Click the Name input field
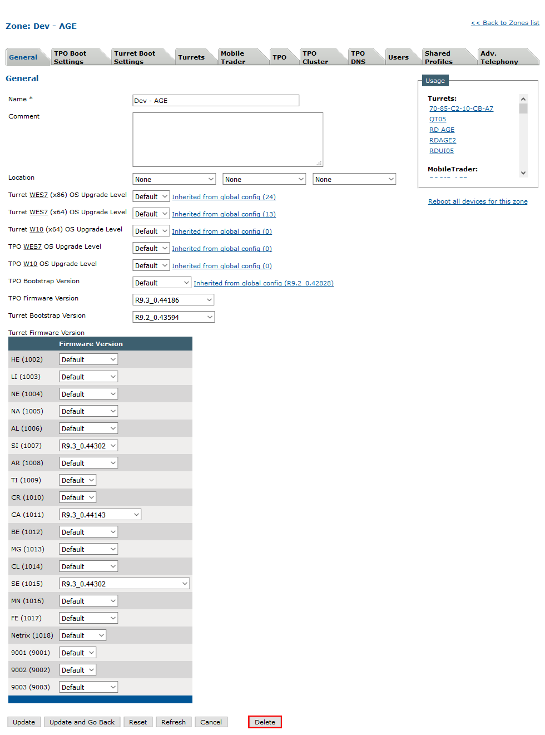 (216, 101)
